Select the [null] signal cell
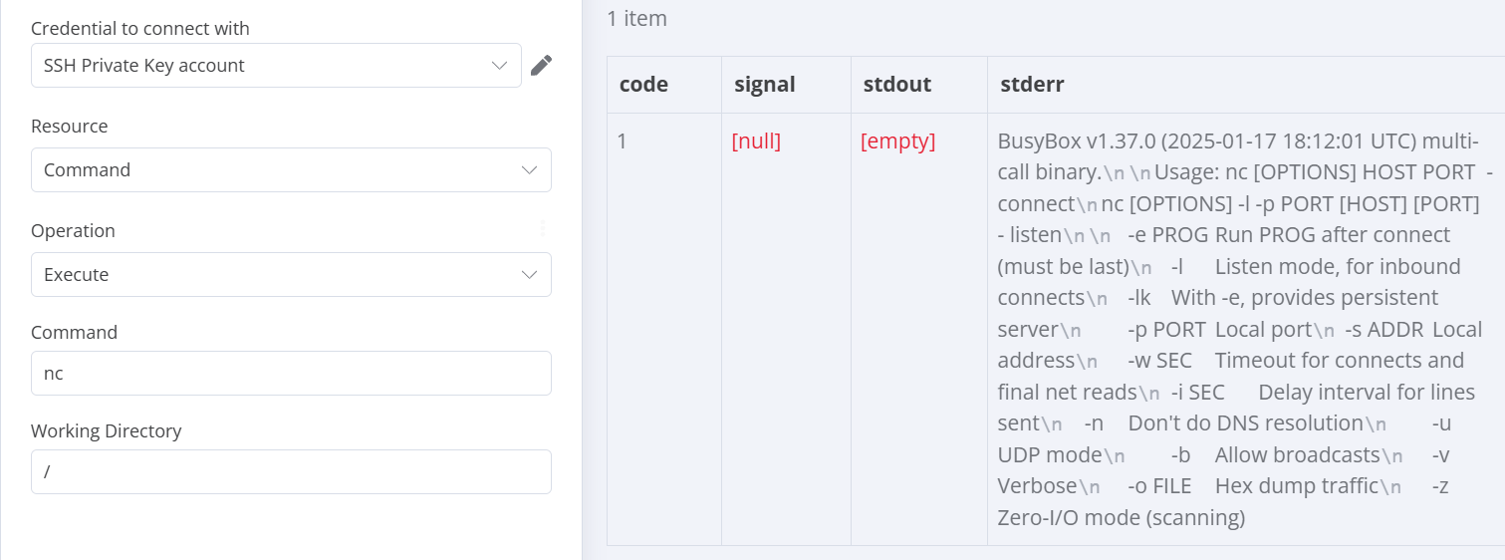This screenshot has height=560, width=1505. 786,329
